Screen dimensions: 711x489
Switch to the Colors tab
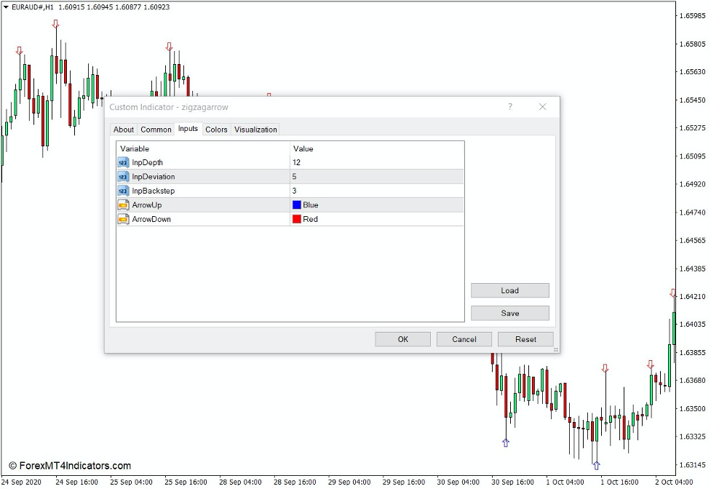215,130
